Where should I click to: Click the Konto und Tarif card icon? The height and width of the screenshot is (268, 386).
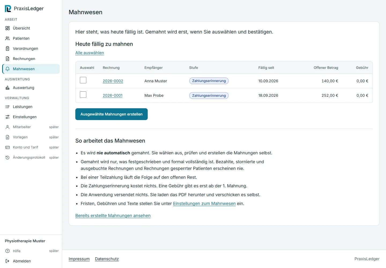tap(8, 147)
